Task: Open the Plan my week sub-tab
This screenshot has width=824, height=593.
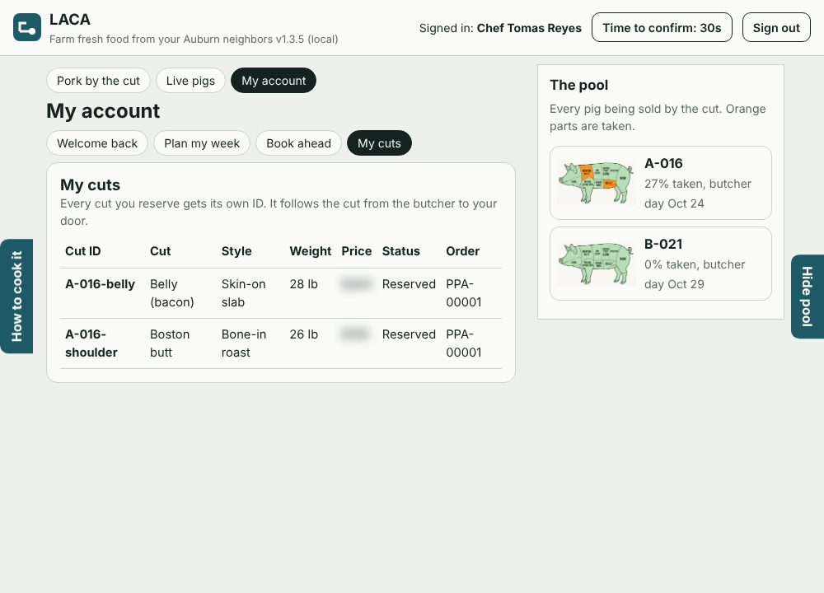Action: pos(202,142)
